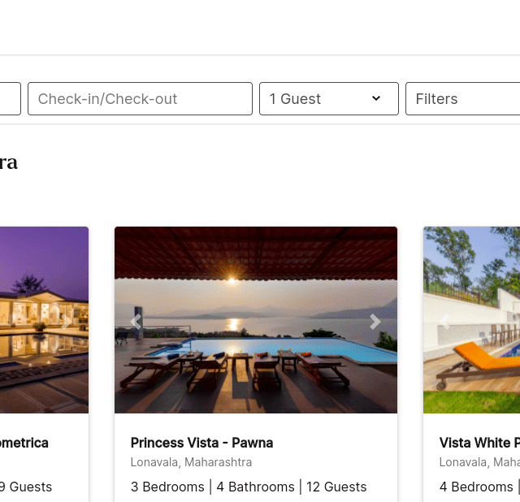Expand the guest count chevron arrow
Viewport: 520px width, 502px height.
coord(376,98)
